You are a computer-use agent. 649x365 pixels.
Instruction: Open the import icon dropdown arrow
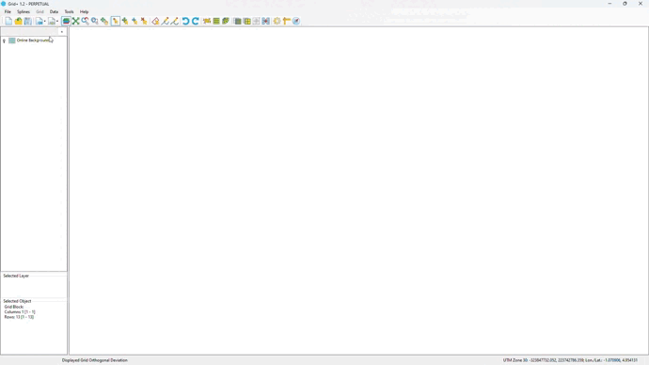click(x=45, y=22)
